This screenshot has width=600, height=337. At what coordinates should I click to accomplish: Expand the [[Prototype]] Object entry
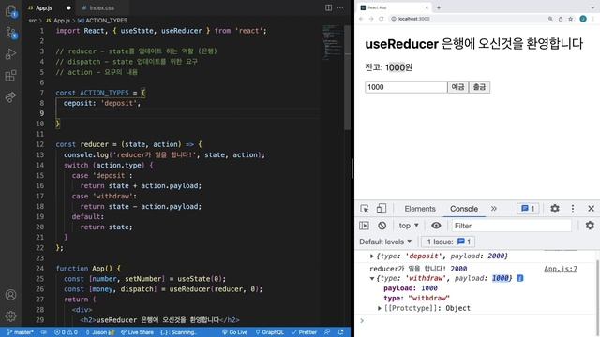(x=380, y=308)
